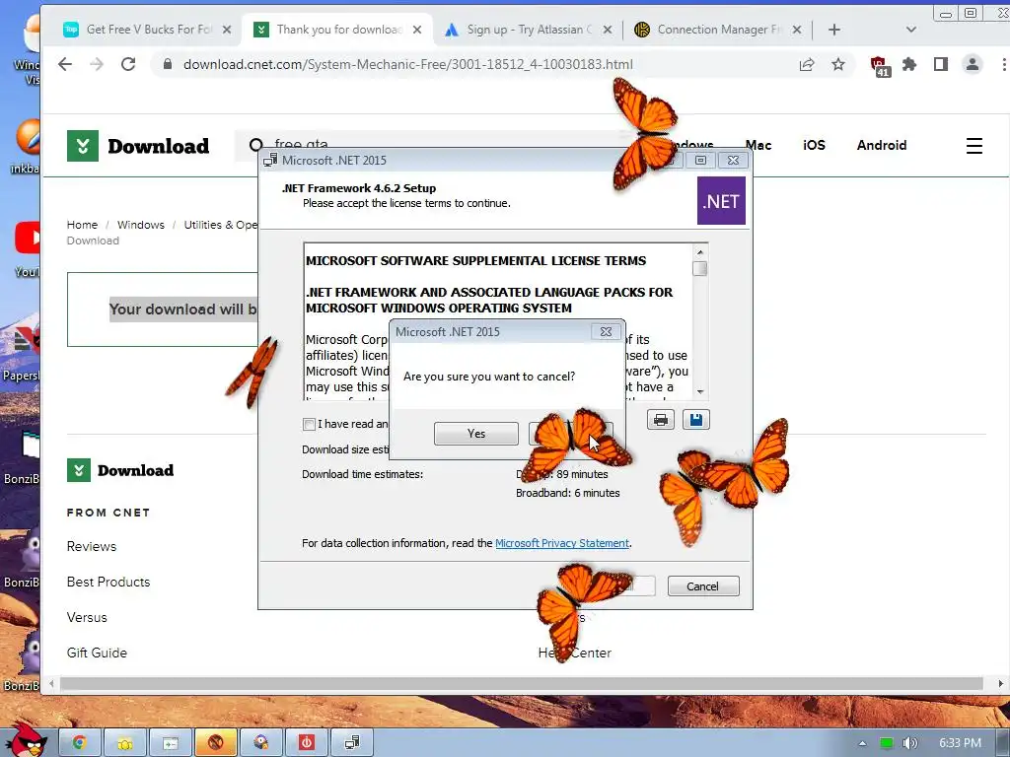The image size is (1010, 757).
Task: Open the volume speaker tray icon
Action: [909, 743]
